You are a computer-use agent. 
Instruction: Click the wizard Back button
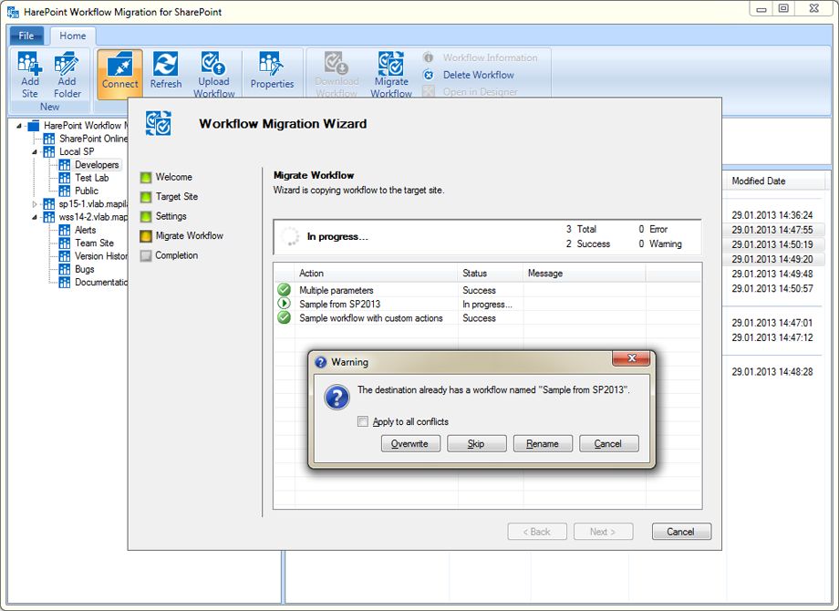coord(536,532)
